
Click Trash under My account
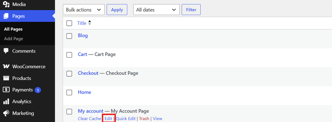pos(144,119)
